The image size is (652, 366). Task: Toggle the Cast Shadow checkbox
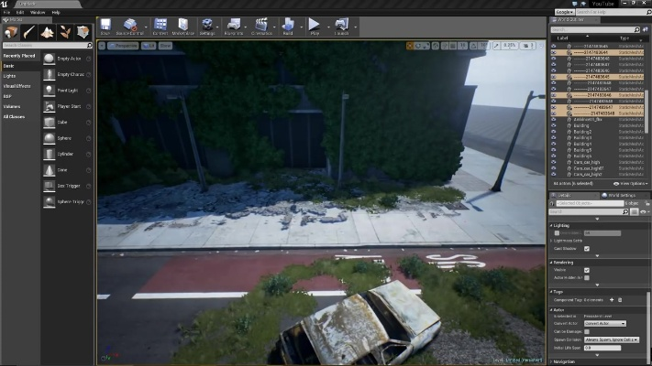click(x=587, y=249)
